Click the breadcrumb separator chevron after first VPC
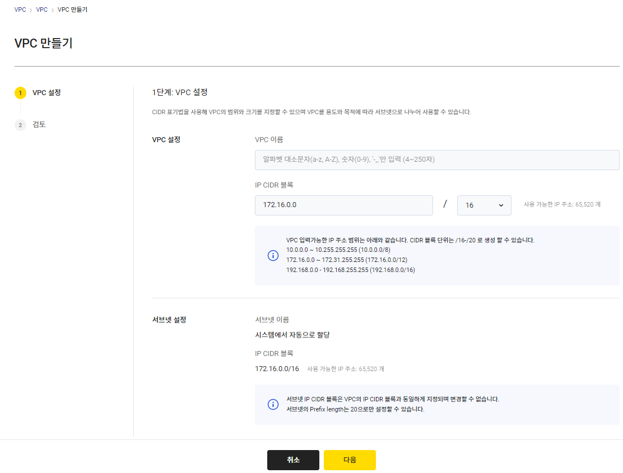623x473 pixels. click(31, 10)
